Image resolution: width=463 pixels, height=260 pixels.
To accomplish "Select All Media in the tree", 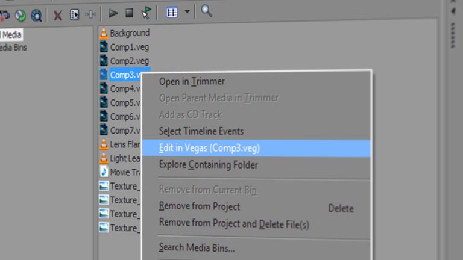I will (11, 35).
